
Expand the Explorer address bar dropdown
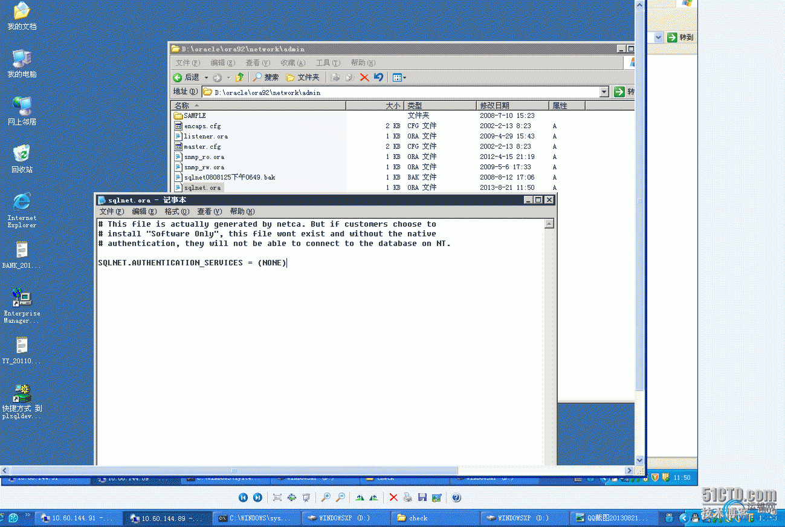[x=604, y=92]
